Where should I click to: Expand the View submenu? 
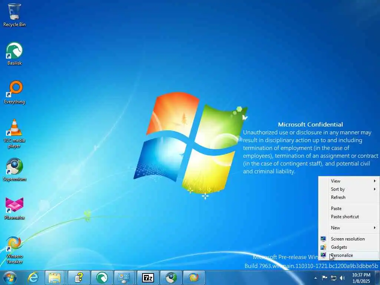(x=349, y=181)
